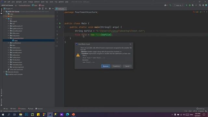Click the Collapse All icon in Project panel

pyautogui.click(x=46, y=9)
